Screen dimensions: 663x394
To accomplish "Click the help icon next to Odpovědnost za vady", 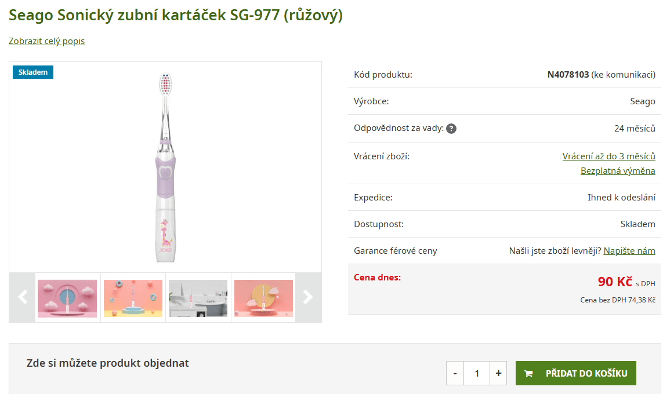I will [451, 128].
